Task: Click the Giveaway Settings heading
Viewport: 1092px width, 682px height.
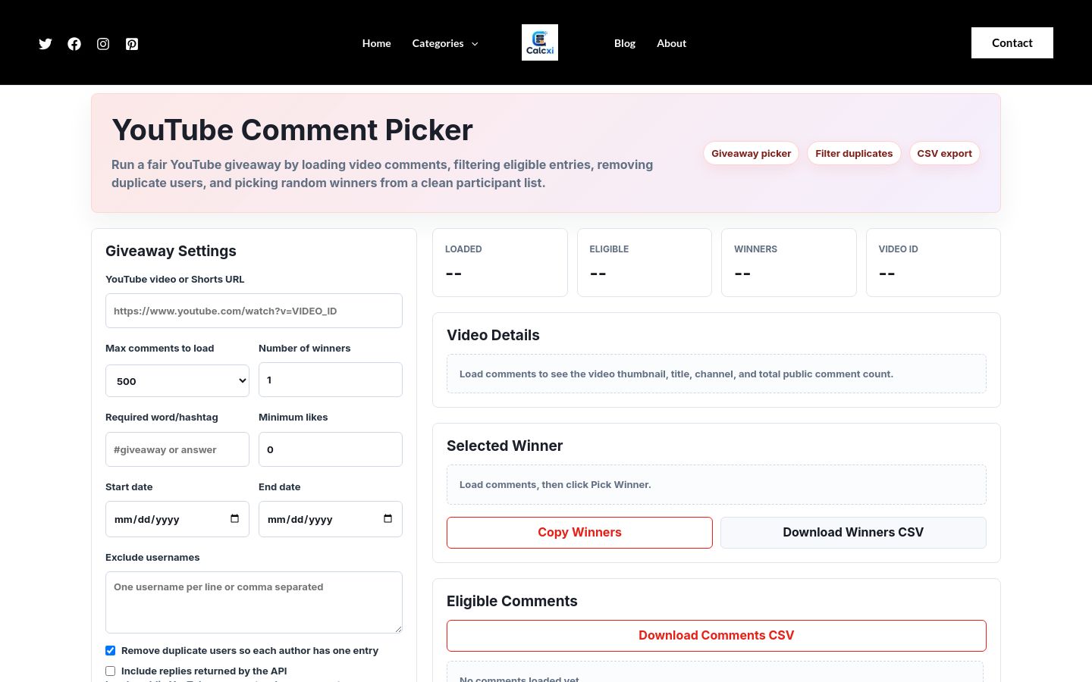Action: (x=171, y=251)
